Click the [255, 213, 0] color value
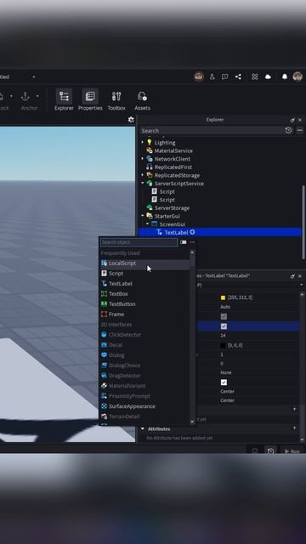 pos(240,297)
